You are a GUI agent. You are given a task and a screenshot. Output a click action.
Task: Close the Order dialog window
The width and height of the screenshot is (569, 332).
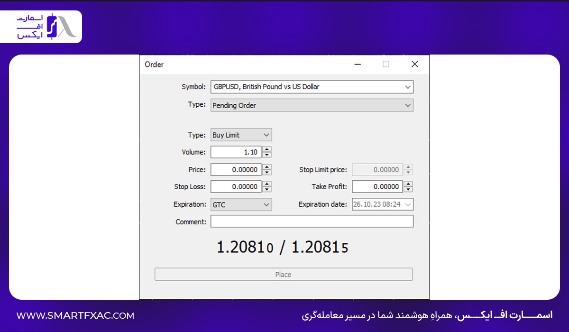[x=414, y=65]
